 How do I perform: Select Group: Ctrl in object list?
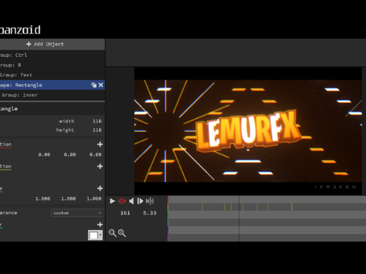(x=53, y=55)
